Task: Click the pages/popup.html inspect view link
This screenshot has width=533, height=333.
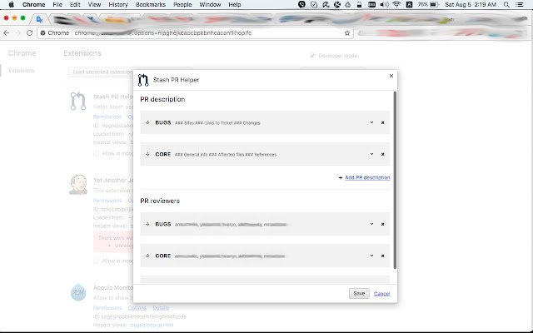Action: click(x=152, y=325)
